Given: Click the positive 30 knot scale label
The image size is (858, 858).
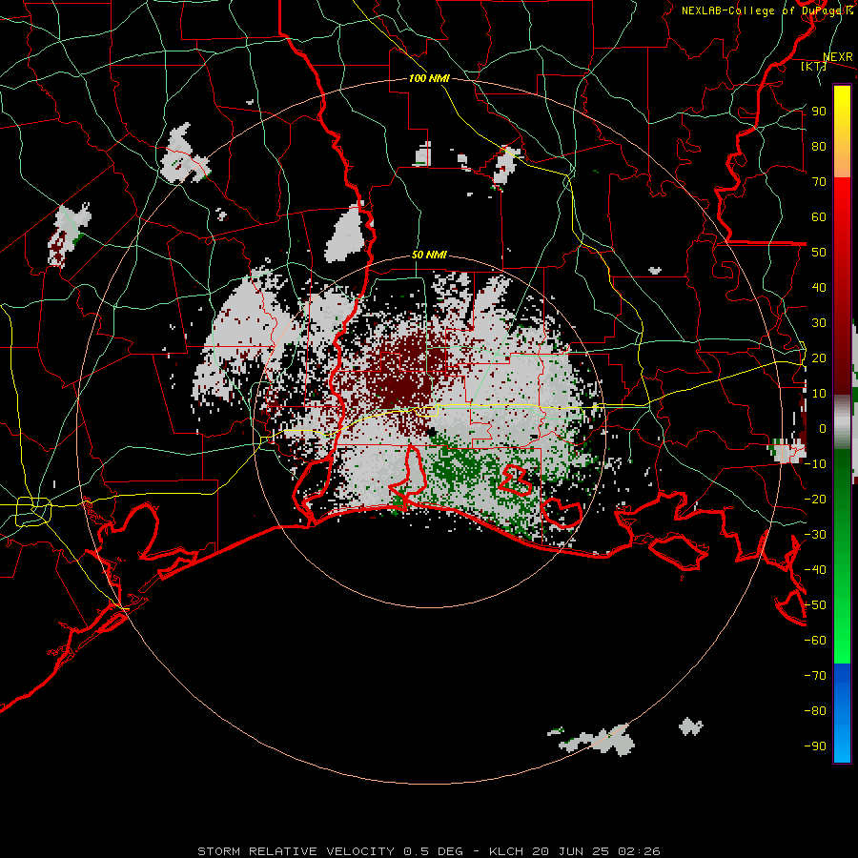Looking at the screenshot, I should pos(819,323).
